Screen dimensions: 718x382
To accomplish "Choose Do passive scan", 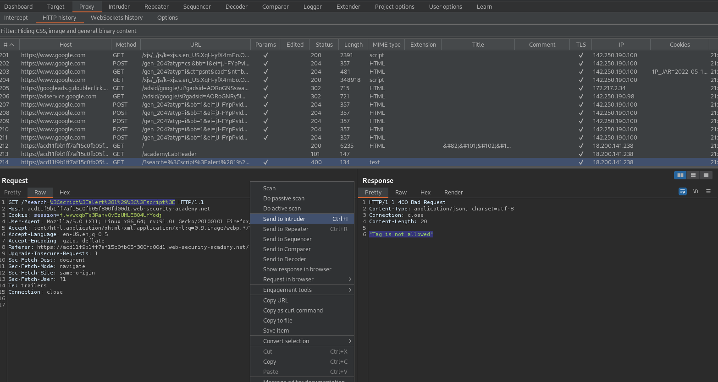I will coord(302,198).
